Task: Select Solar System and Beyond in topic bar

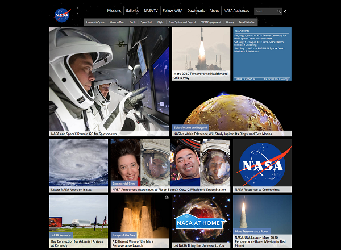Action: pyautogui.click(x=182, y=22)
